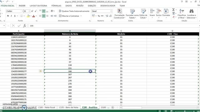Open Fill down button
The height and width of the screenshot is (112, 200).
click(173, 13)
